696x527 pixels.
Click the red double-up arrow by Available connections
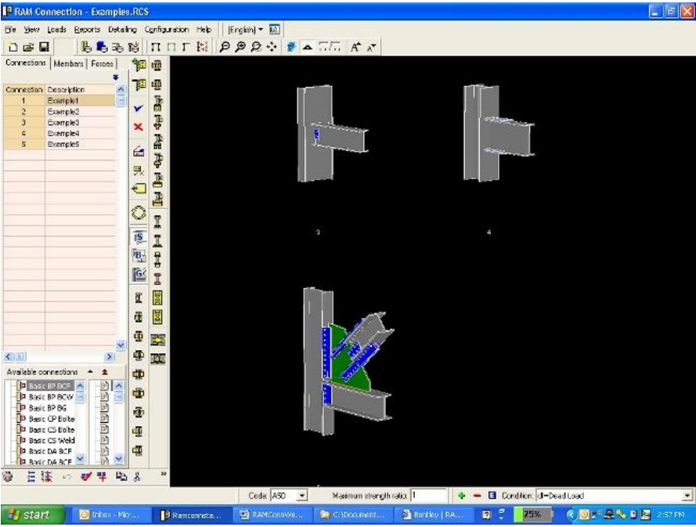coord(105,372)
